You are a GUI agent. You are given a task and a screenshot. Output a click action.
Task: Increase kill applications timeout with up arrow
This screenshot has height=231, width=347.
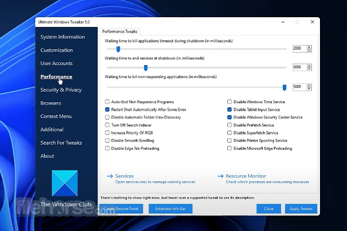[x=309, y=47]
